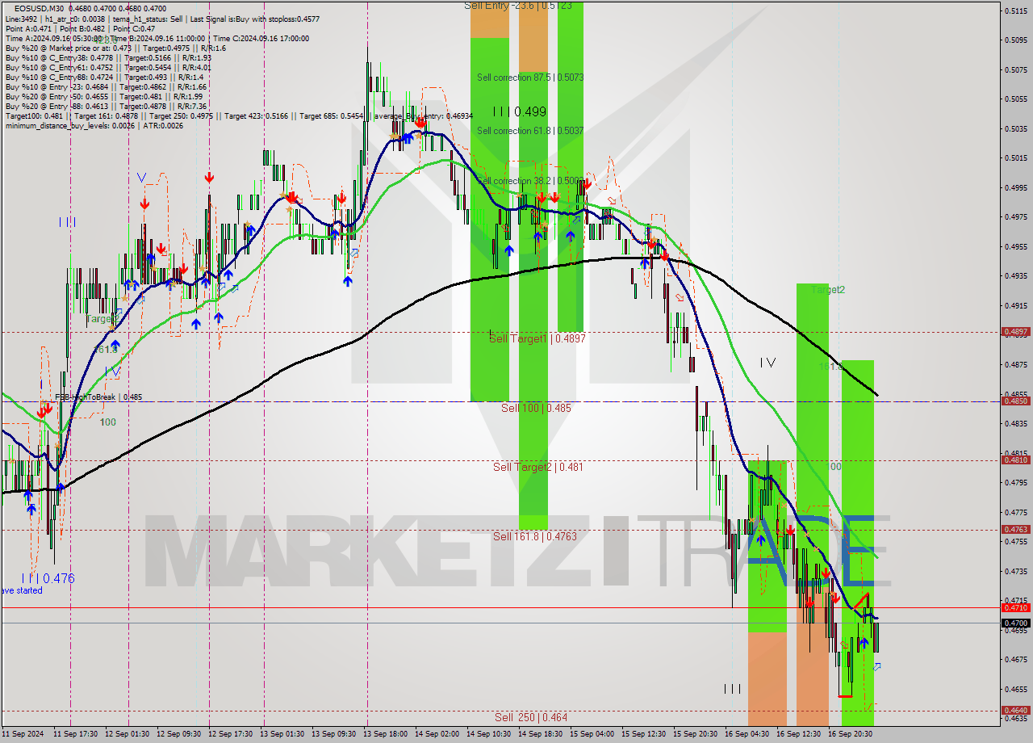This screenshot has height=743, width=1033.
Task: Click the 0.4875 price axis value
Action: point(1015,365)
